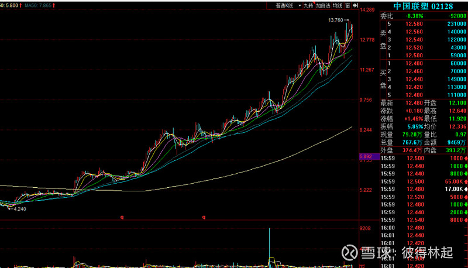Click the 最高 high price 12.640
The height and width of the screenshot is (268, 468).
[x=457, y=111]
